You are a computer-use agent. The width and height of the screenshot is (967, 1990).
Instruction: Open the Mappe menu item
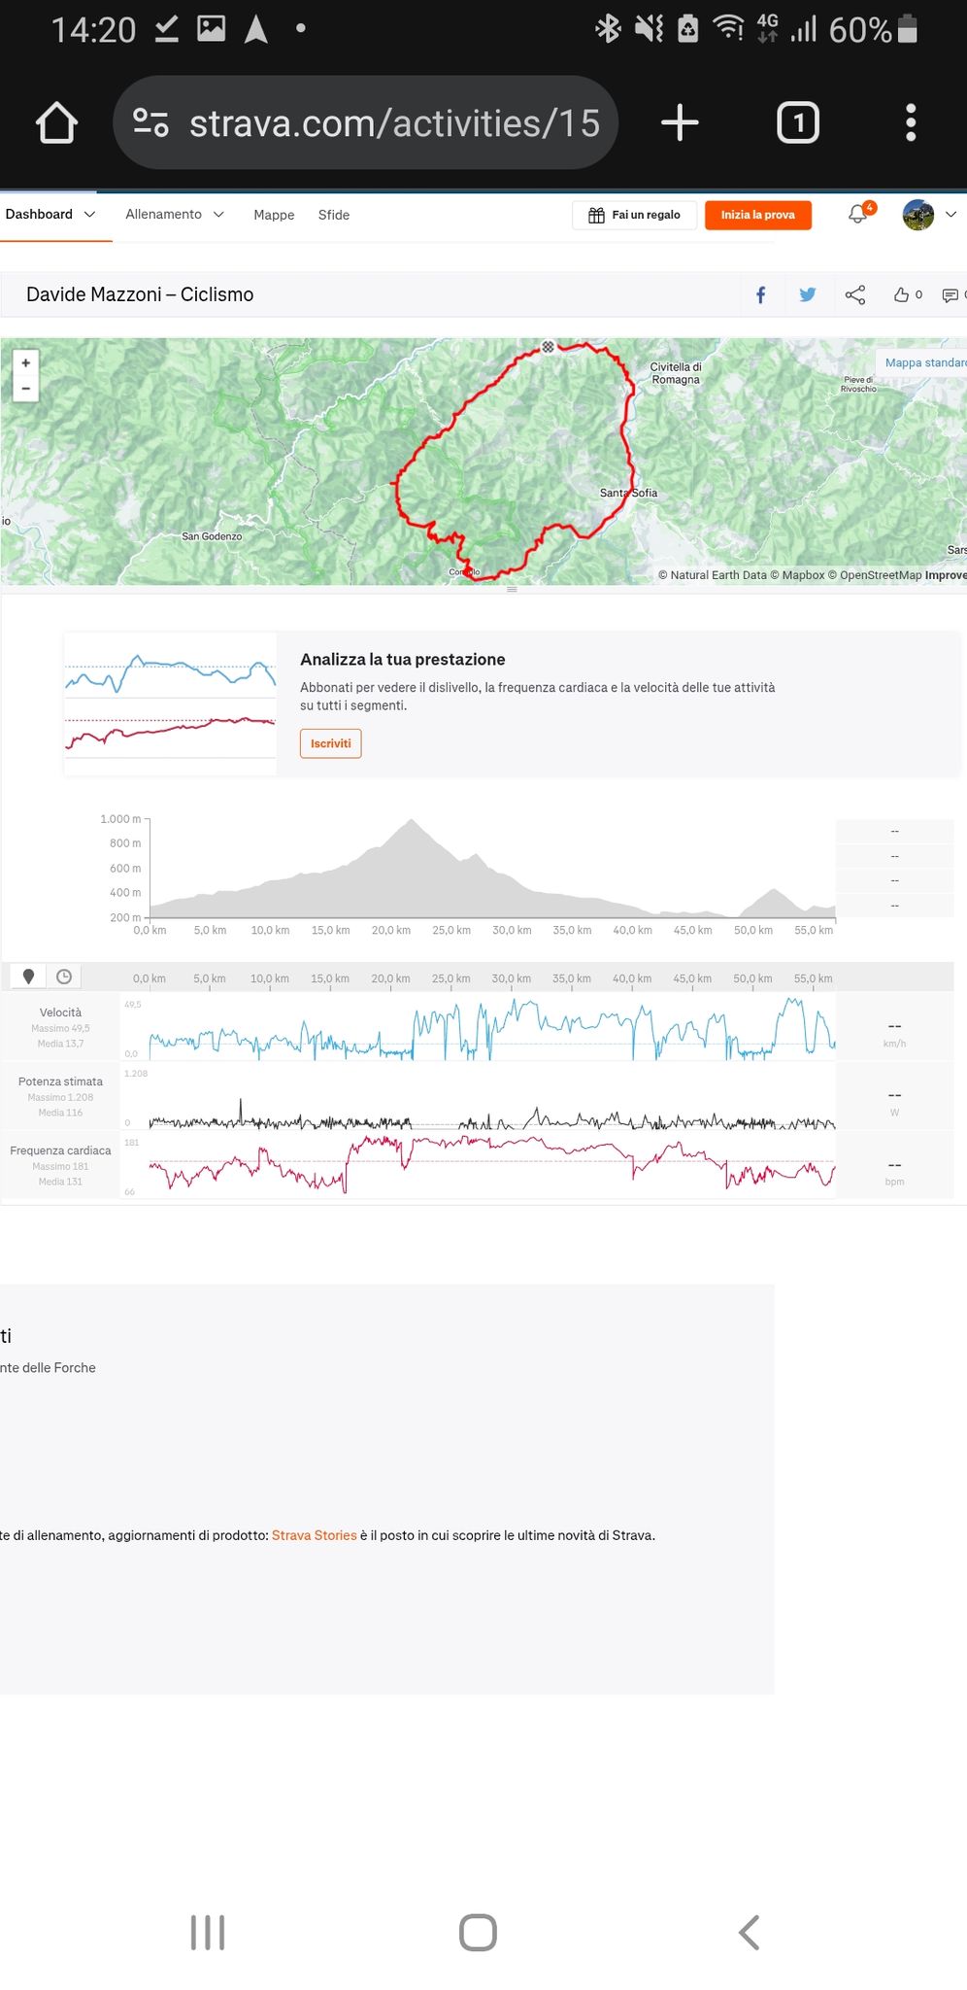pos(274,215)
